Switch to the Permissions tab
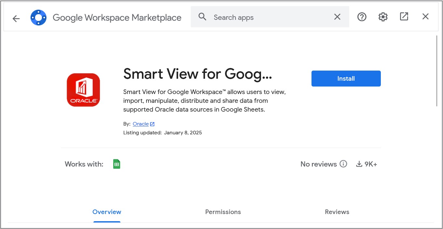The image size is (443, 229). coord(223,212)
